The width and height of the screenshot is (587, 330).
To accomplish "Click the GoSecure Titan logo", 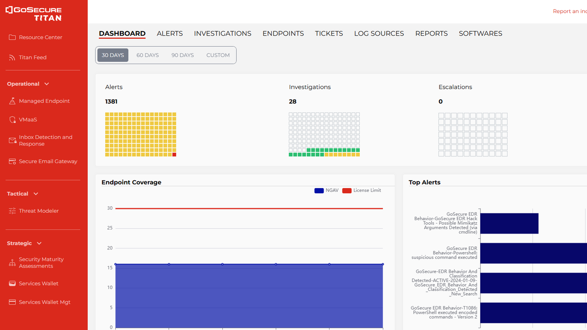I will coord(34,14).
